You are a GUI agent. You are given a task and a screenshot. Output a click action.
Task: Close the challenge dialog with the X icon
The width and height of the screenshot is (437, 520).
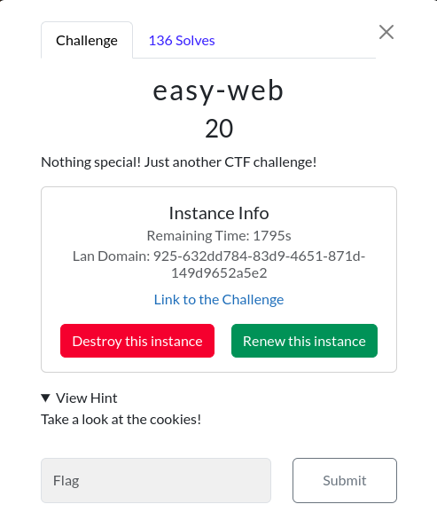pyautogui.click(x=386, y=32)
